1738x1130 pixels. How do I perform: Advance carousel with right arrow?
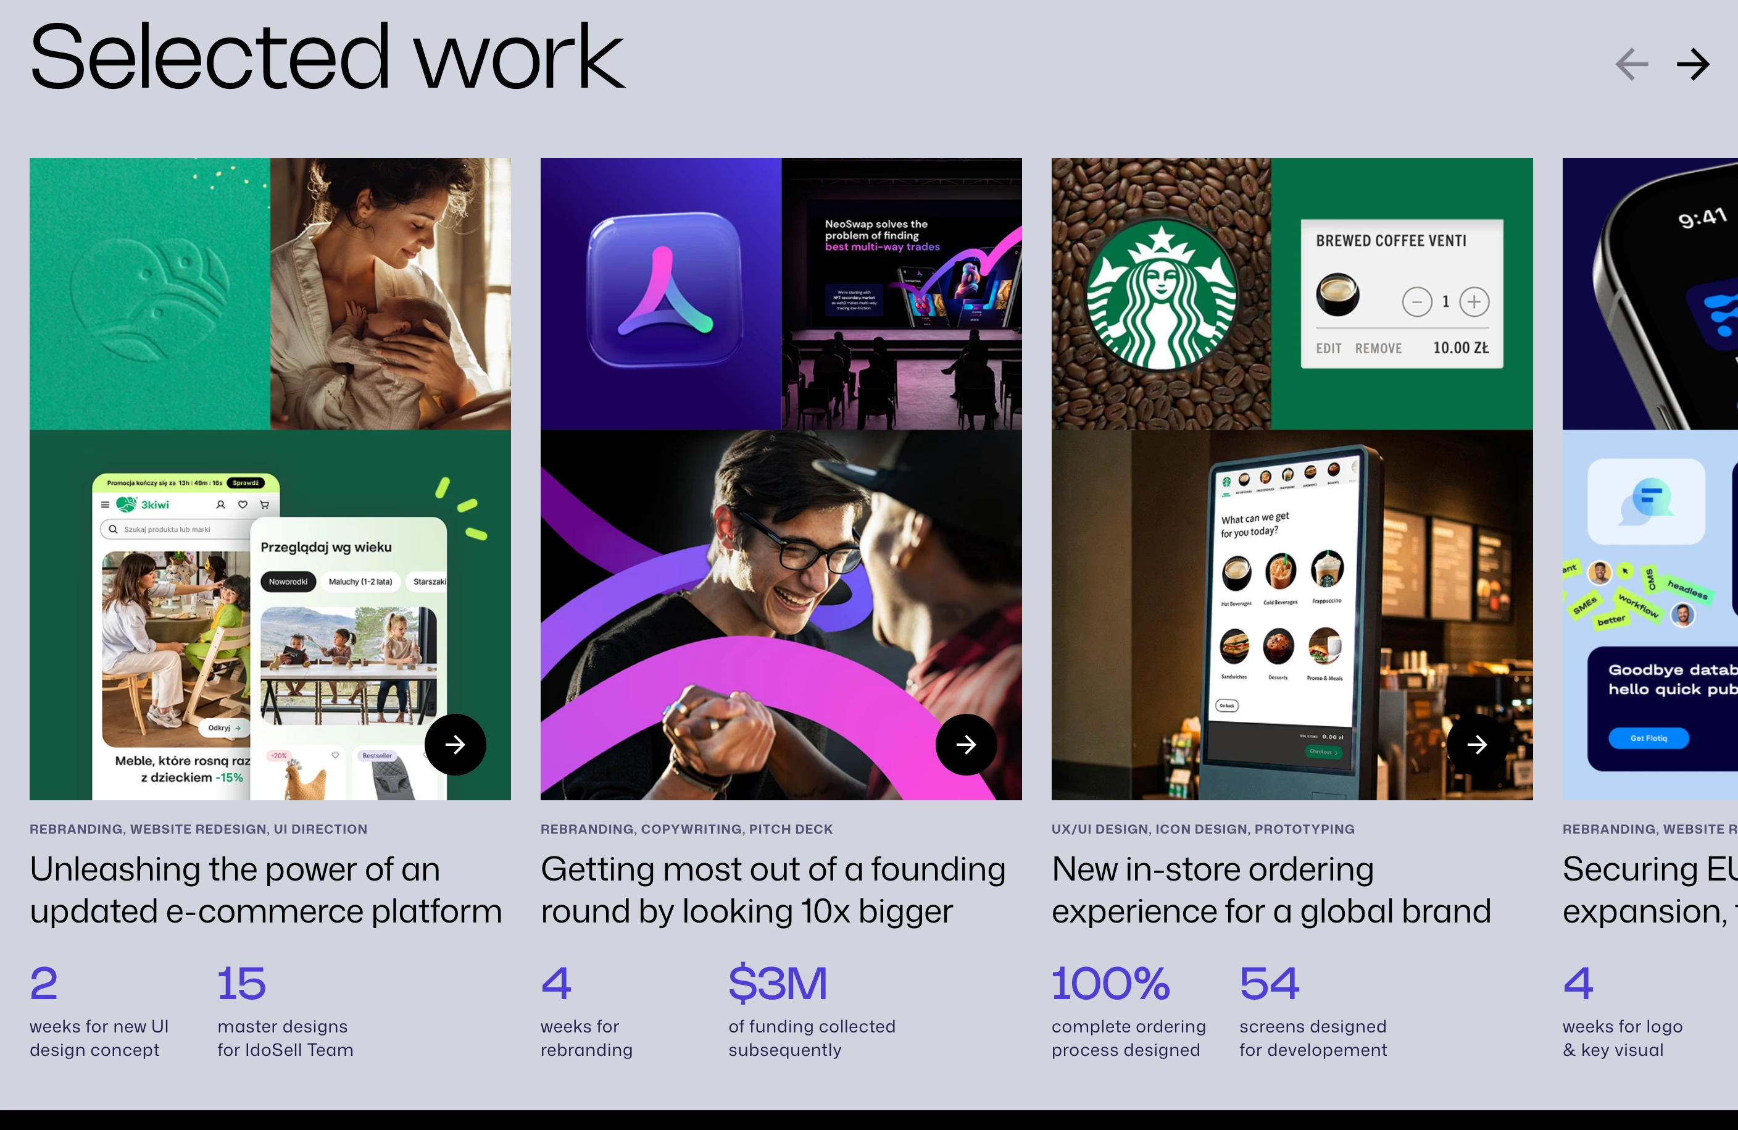[1693, 64]
